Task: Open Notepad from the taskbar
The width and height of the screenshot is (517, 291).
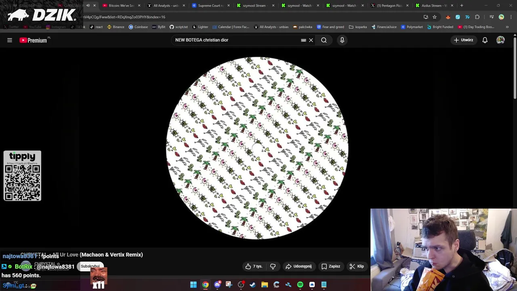Action: pos(324,285)
